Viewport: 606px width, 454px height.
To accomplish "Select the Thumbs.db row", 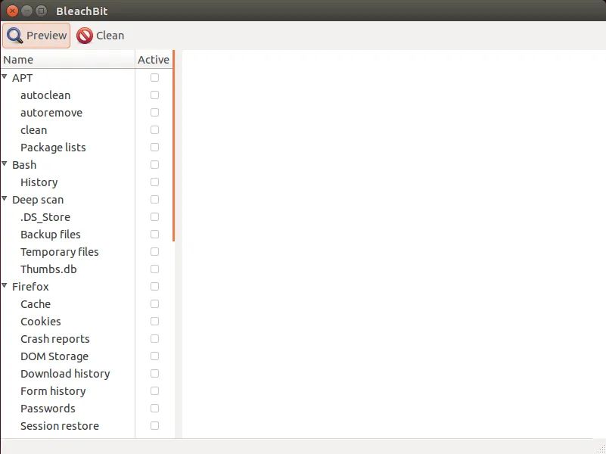I will point(48,269).
